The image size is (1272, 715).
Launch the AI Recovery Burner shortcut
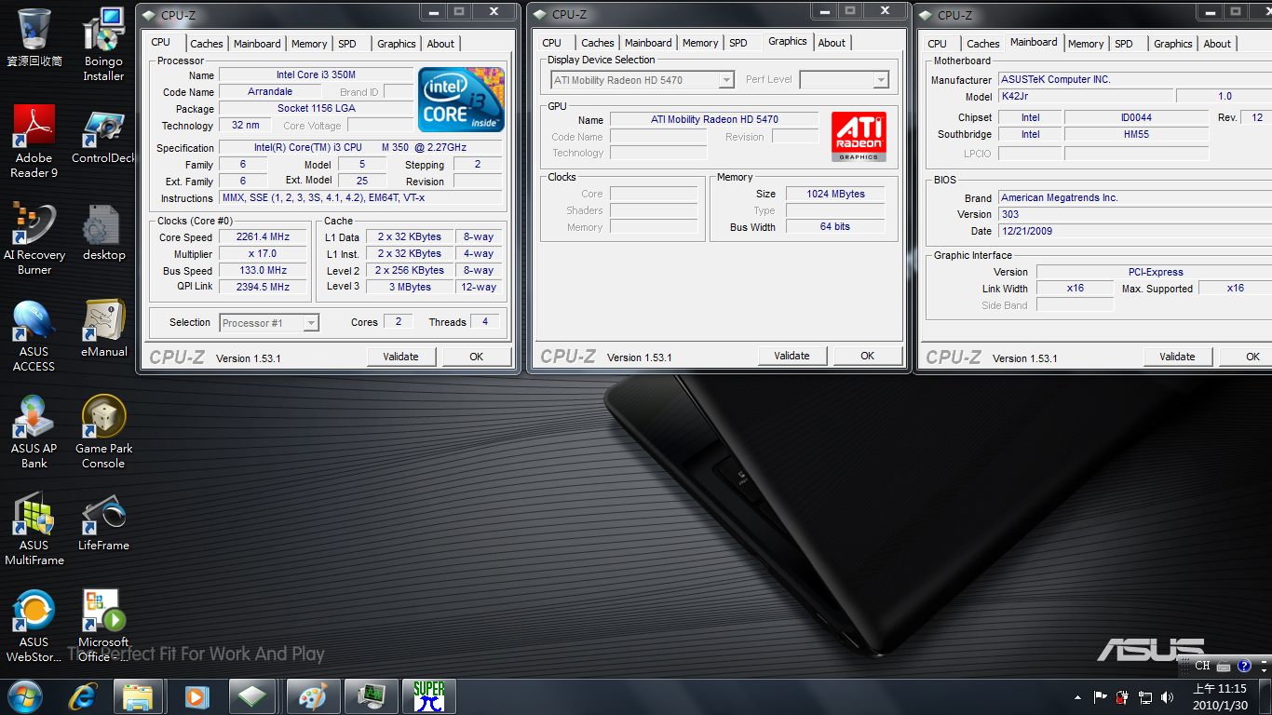tap(34, 238)
